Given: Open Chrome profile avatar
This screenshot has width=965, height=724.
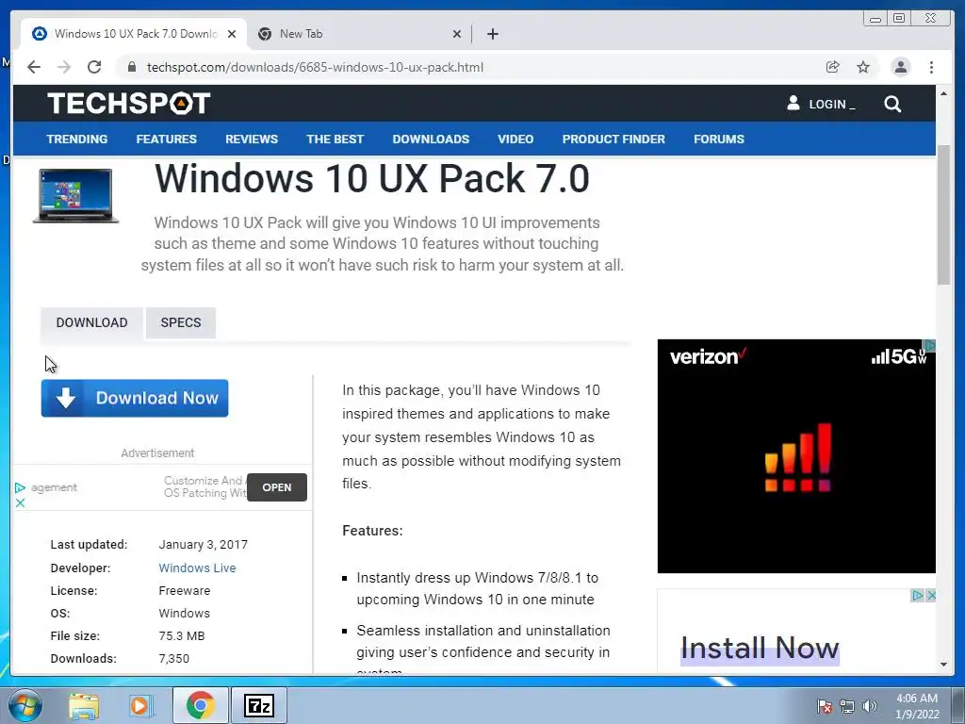Looking at the screenshot, I should tap(900, 67).
